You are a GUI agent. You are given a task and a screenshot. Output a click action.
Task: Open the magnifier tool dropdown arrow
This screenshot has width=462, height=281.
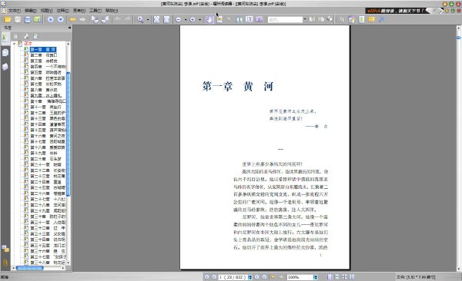click(x=148, y=20)
